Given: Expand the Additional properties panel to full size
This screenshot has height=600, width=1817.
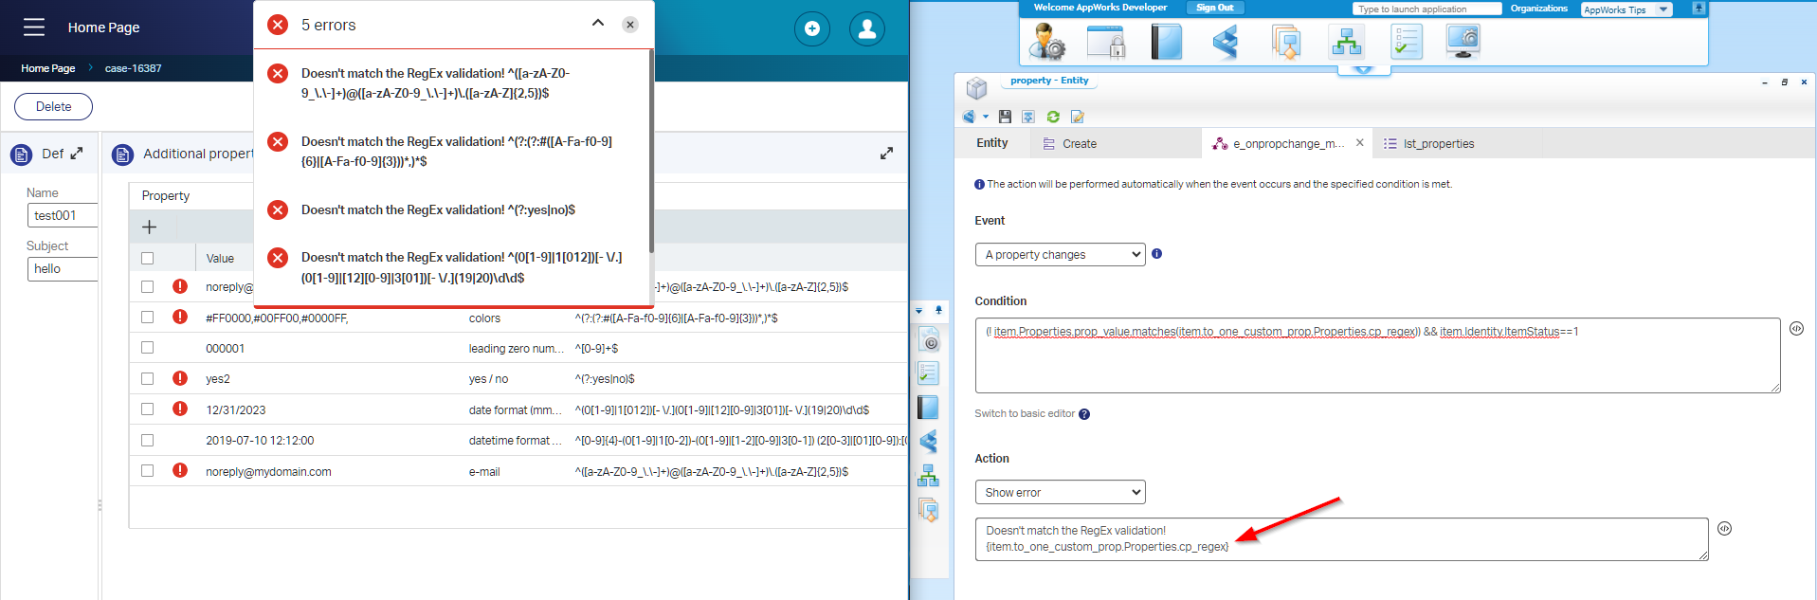Looking at the screenshot, I should [886, 154].
